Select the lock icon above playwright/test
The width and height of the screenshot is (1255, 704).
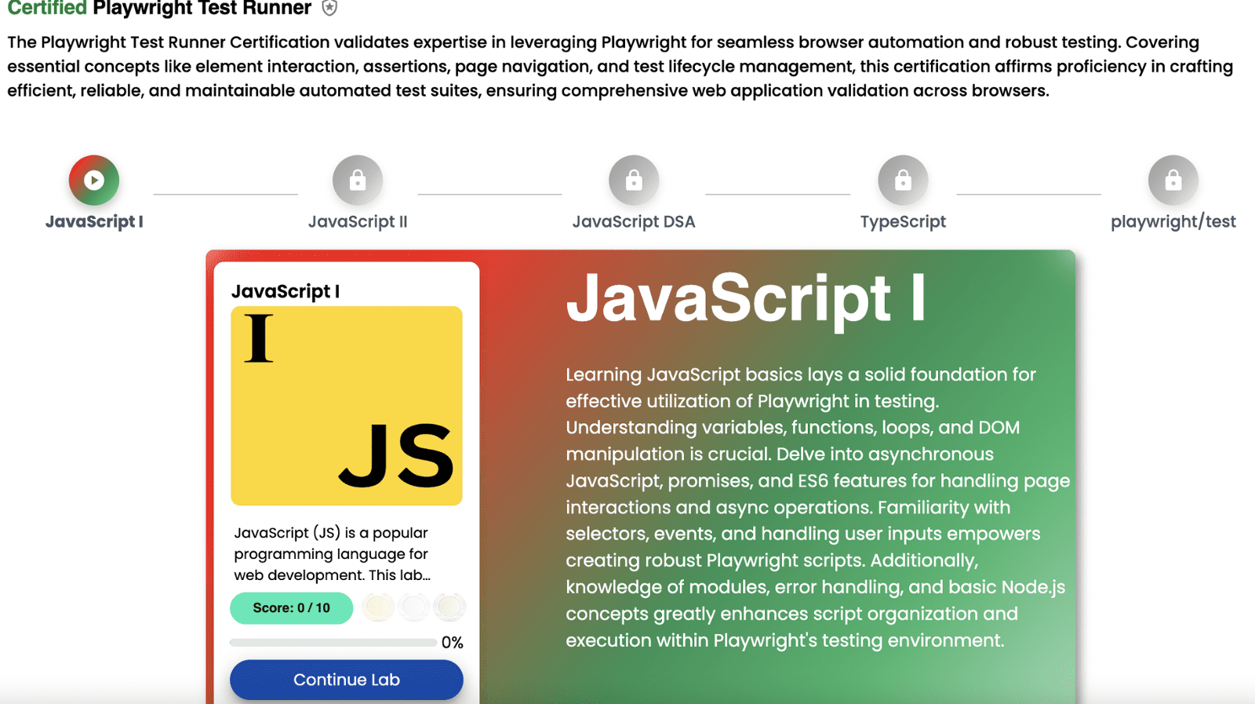pos(1173,181)
